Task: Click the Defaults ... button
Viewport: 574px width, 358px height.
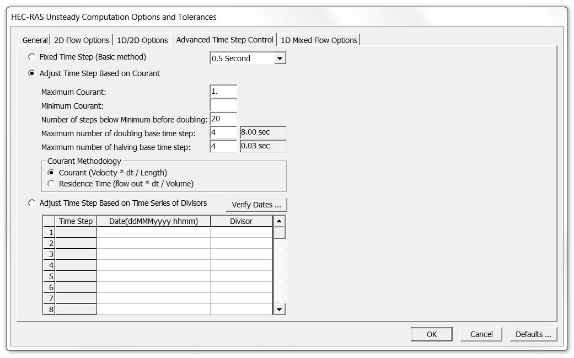Action: [x=533, y=334]
